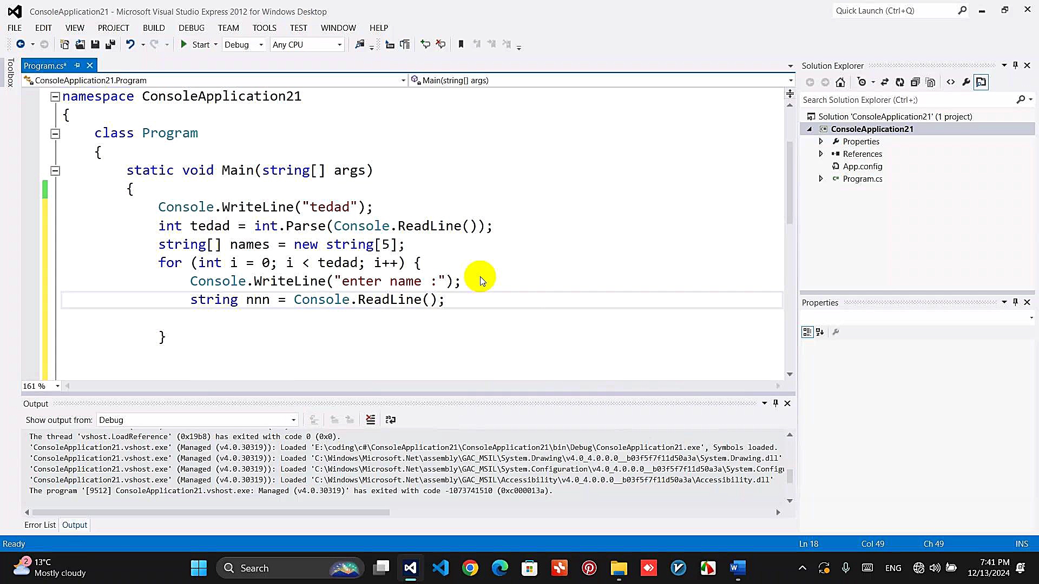The image size is (1039, 584).
Task: Clear all text in the Output window
Action: point(371,420)
